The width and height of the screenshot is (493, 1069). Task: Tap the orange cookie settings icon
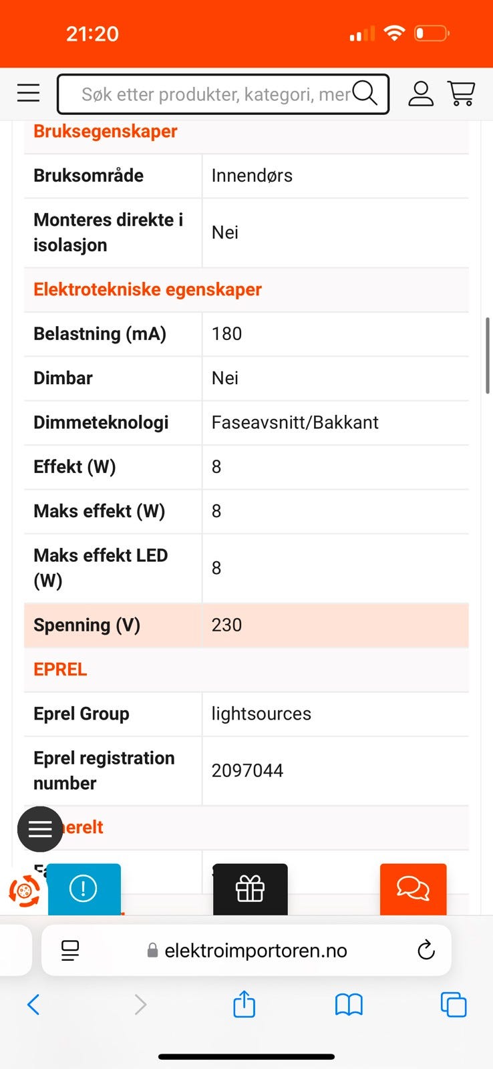pyautogui.click(x=24, y=891)
